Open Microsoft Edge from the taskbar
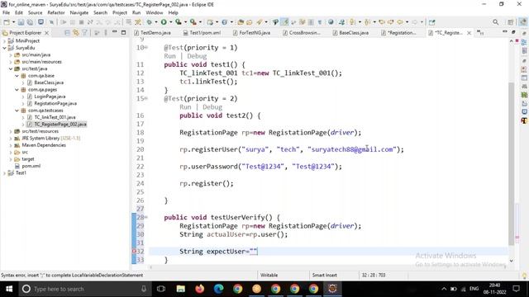Image resolution: width=529 pixels, height=297 pixels. [x=218, y=289]
